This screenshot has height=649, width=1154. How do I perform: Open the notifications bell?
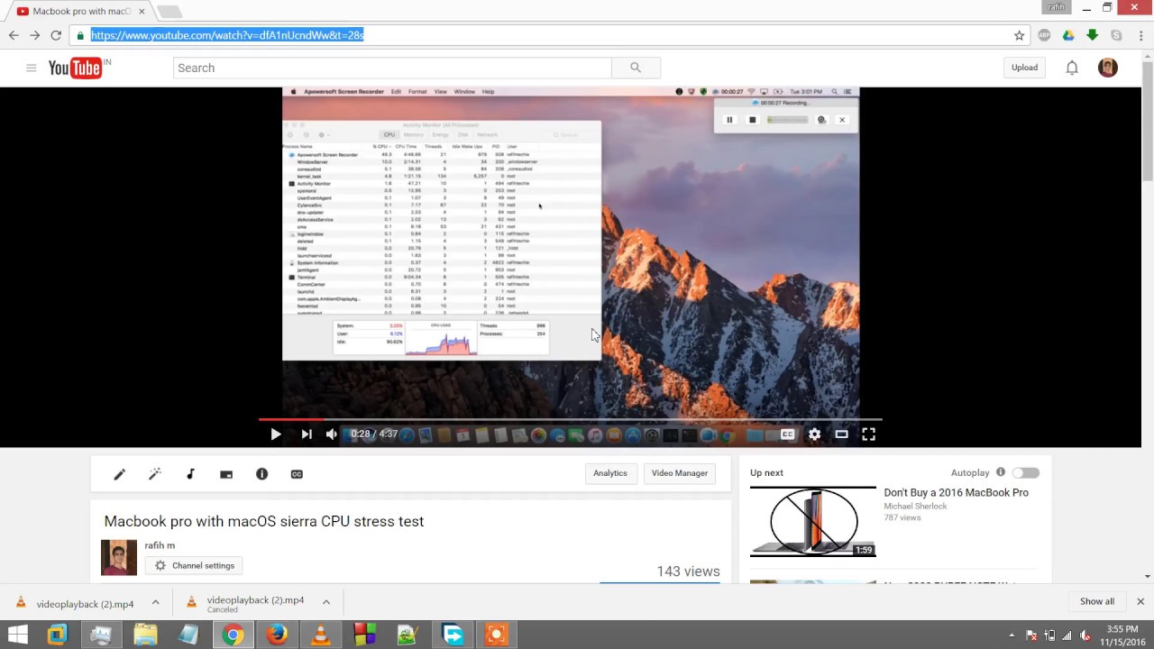point(1072,68)
